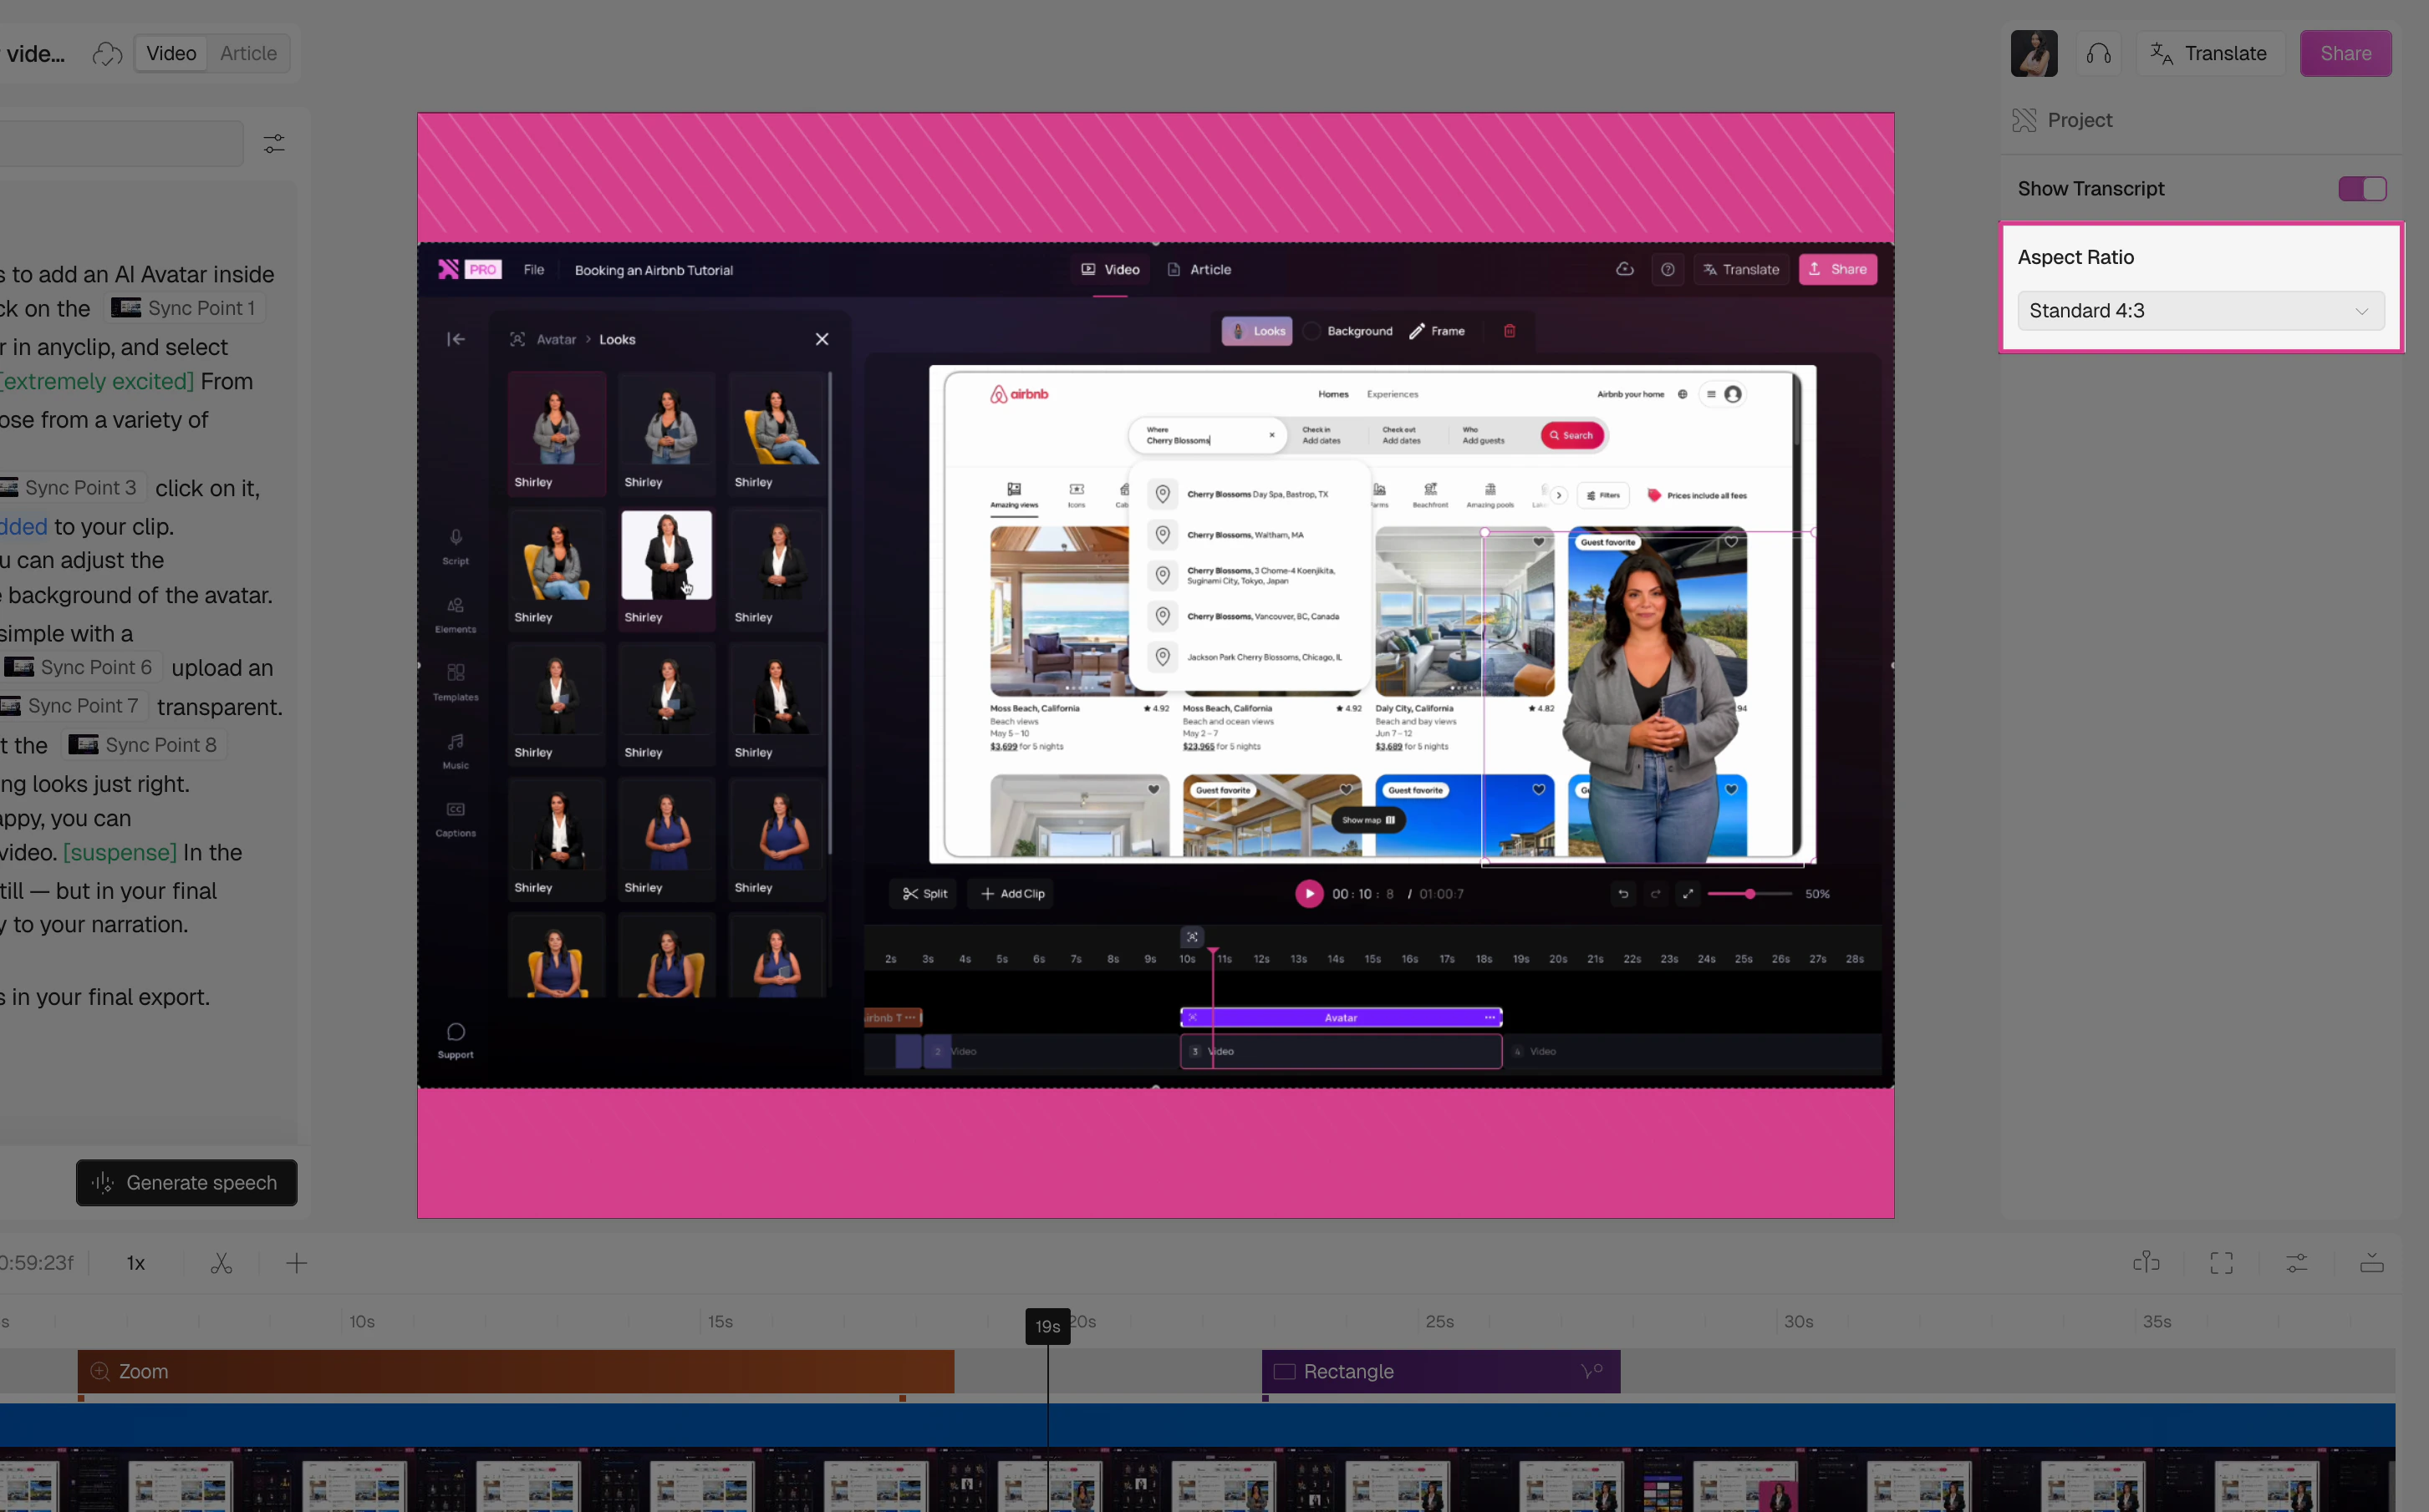Viewport: 2429px width, 1512px height.
Task: Switch to the Article tab
Action: pyautogui.click(x=248, y=53)
